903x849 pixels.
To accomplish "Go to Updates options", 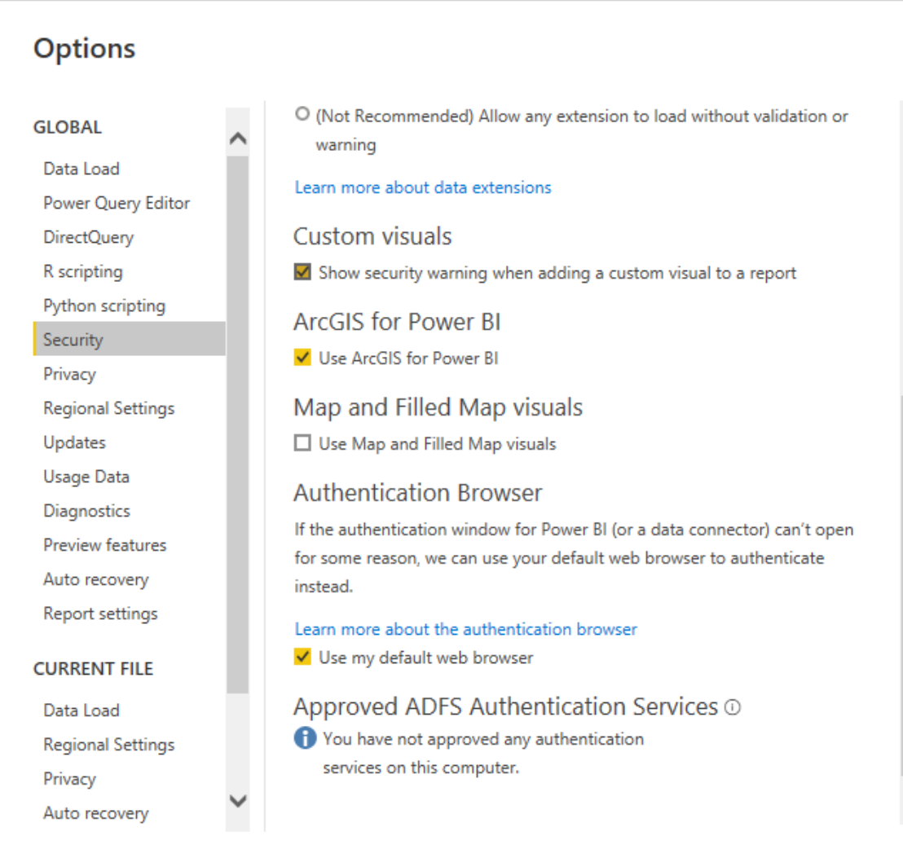I will click(x=75, y=442).
